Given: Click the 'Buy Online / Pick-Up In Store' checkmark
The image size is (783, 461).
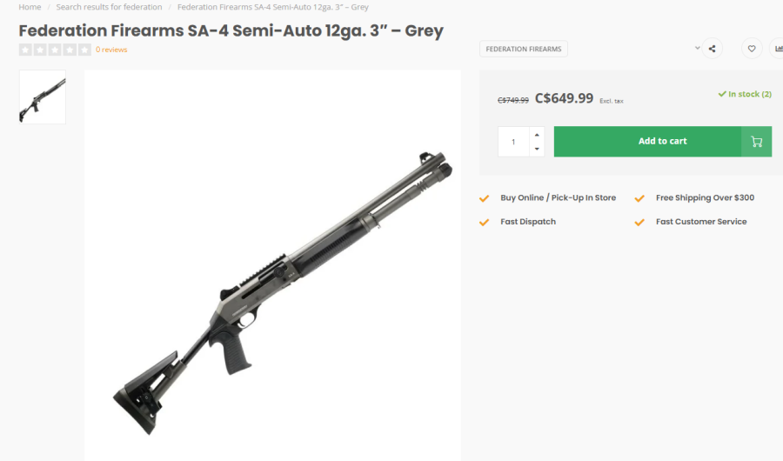Looking at the screenshot, I should 485,198.
